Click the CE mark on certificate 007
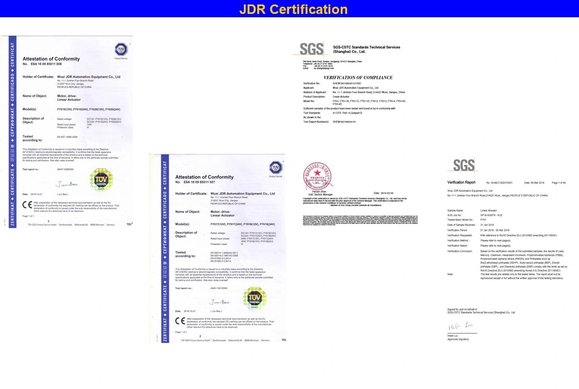 [x=180, y=320]
